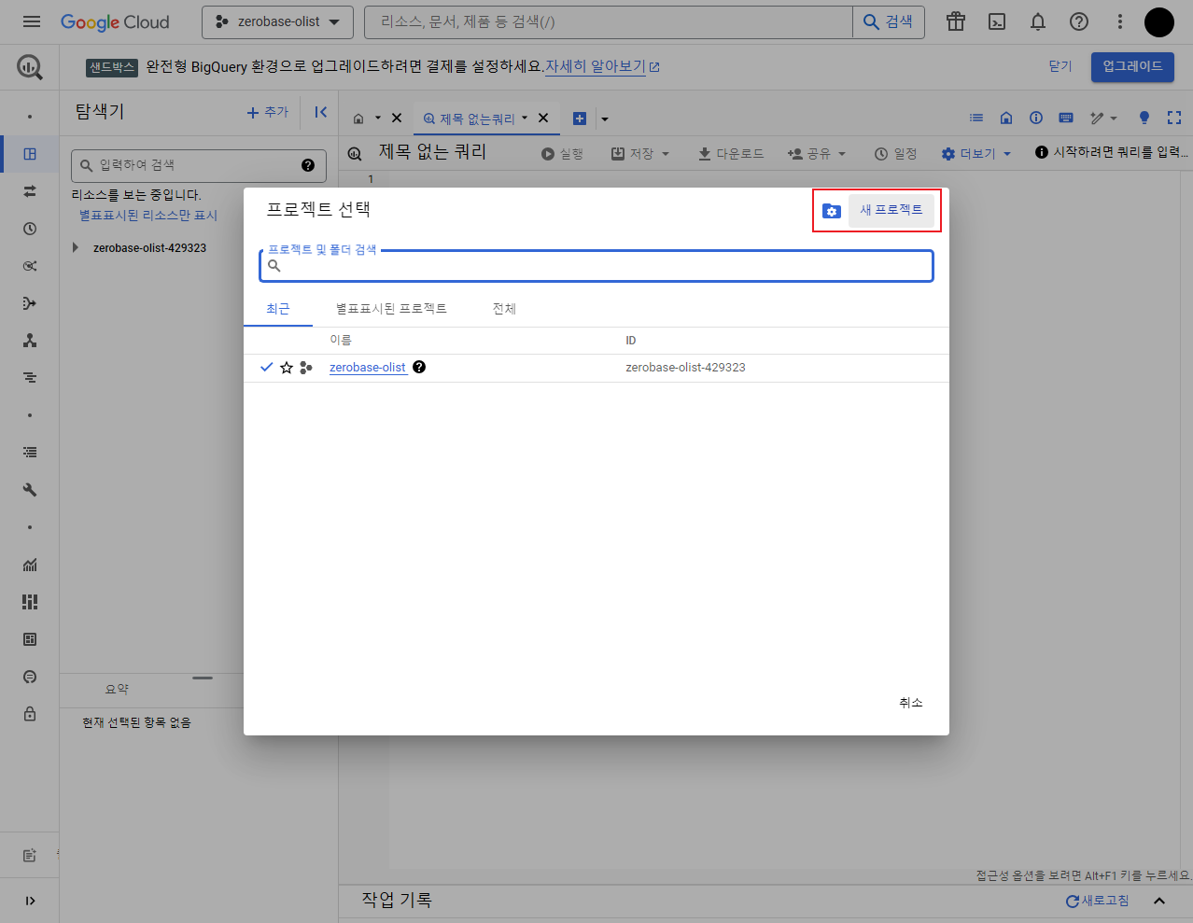Click the help icon next to zerobase-olist

419,367
